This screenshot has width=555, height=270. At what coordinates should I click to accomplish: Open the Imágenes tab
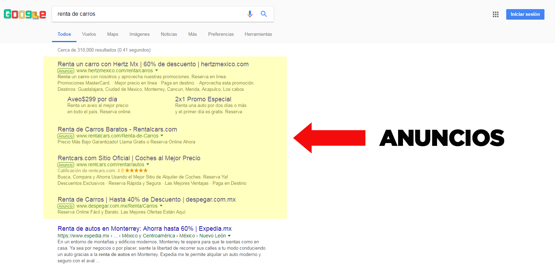[139, 34]
